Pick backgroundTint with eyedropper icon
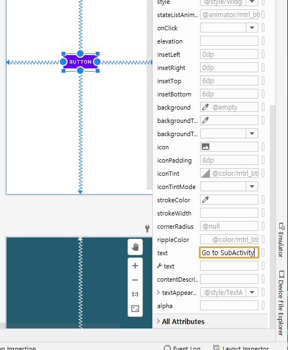Screen dimensions: 288x350 point(206,121)
